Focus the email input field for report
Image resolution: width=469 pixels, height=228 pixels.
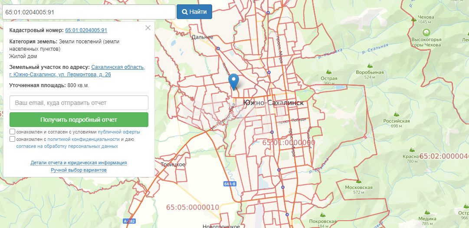(x=79, y=103)
